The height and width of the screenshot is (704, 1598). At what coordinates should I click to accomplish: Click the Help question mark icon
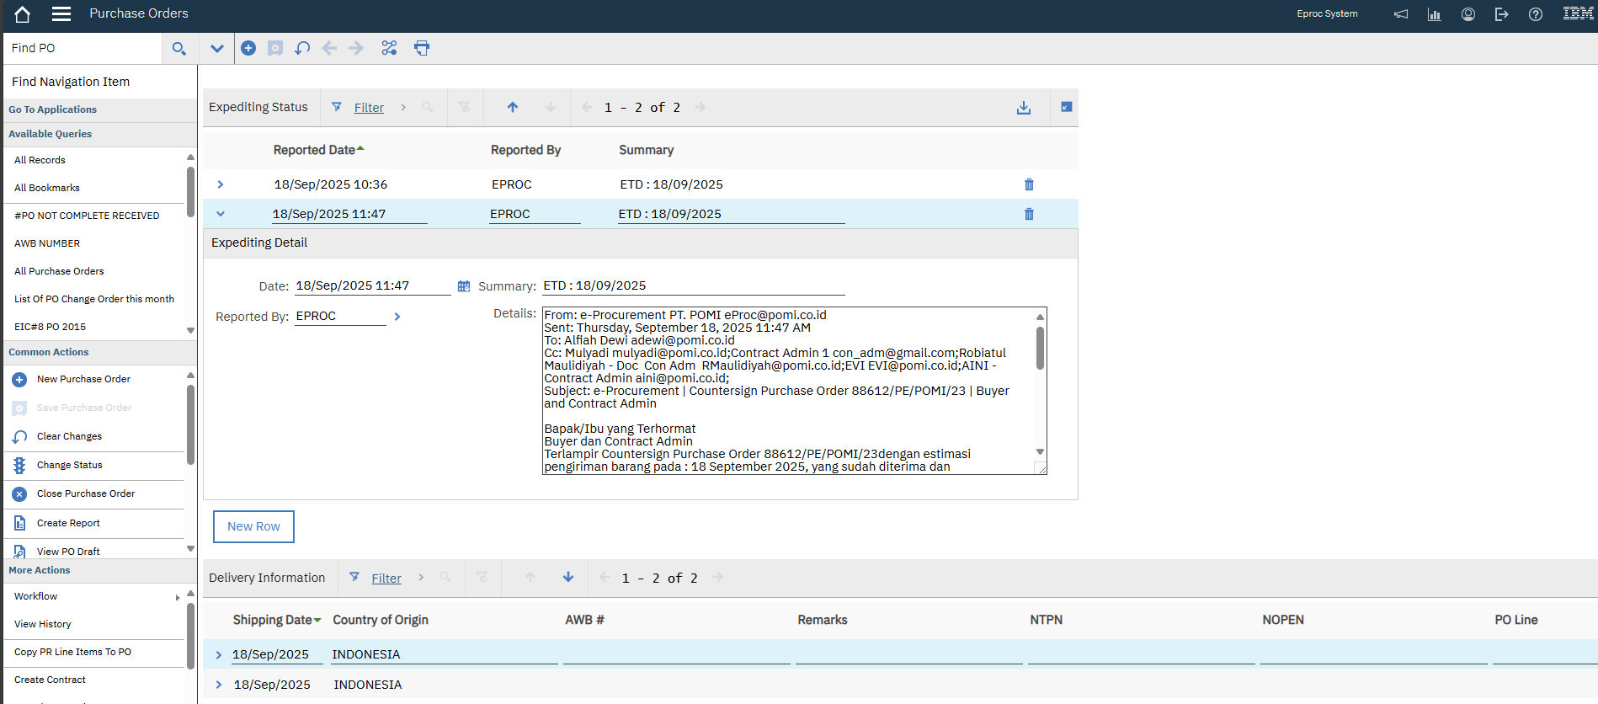(x=1536, y=14)
